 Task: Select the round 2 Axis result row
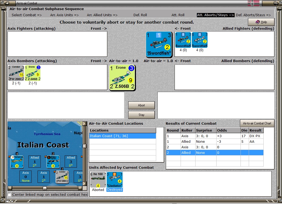tap(215, 147)
